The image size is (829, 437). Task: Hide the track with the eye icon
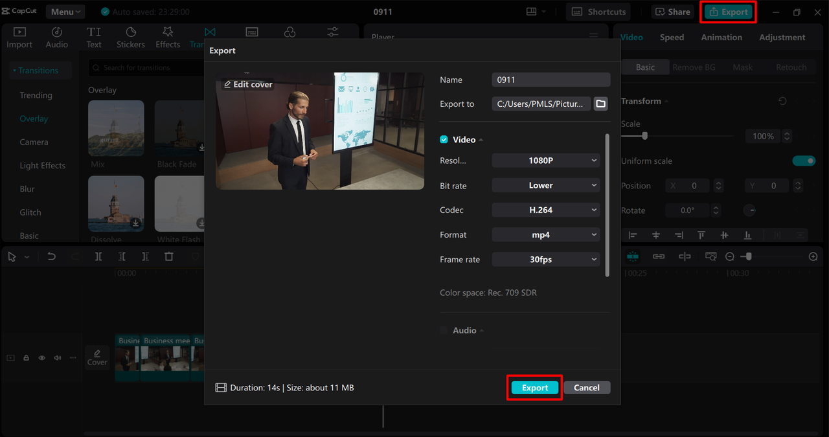[x=42, y=357]
